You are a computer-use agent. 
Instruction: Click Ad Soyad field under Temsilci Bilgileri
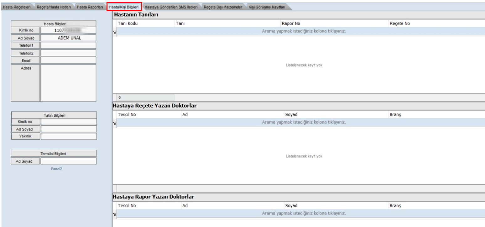coord(68,161)
